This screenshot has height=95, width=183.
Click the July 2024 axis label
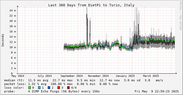[45, 76]
